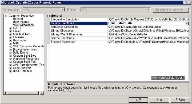Click the 적용(A) Apply button
This screenshot has width=192, height=104.
pos(180,100)
